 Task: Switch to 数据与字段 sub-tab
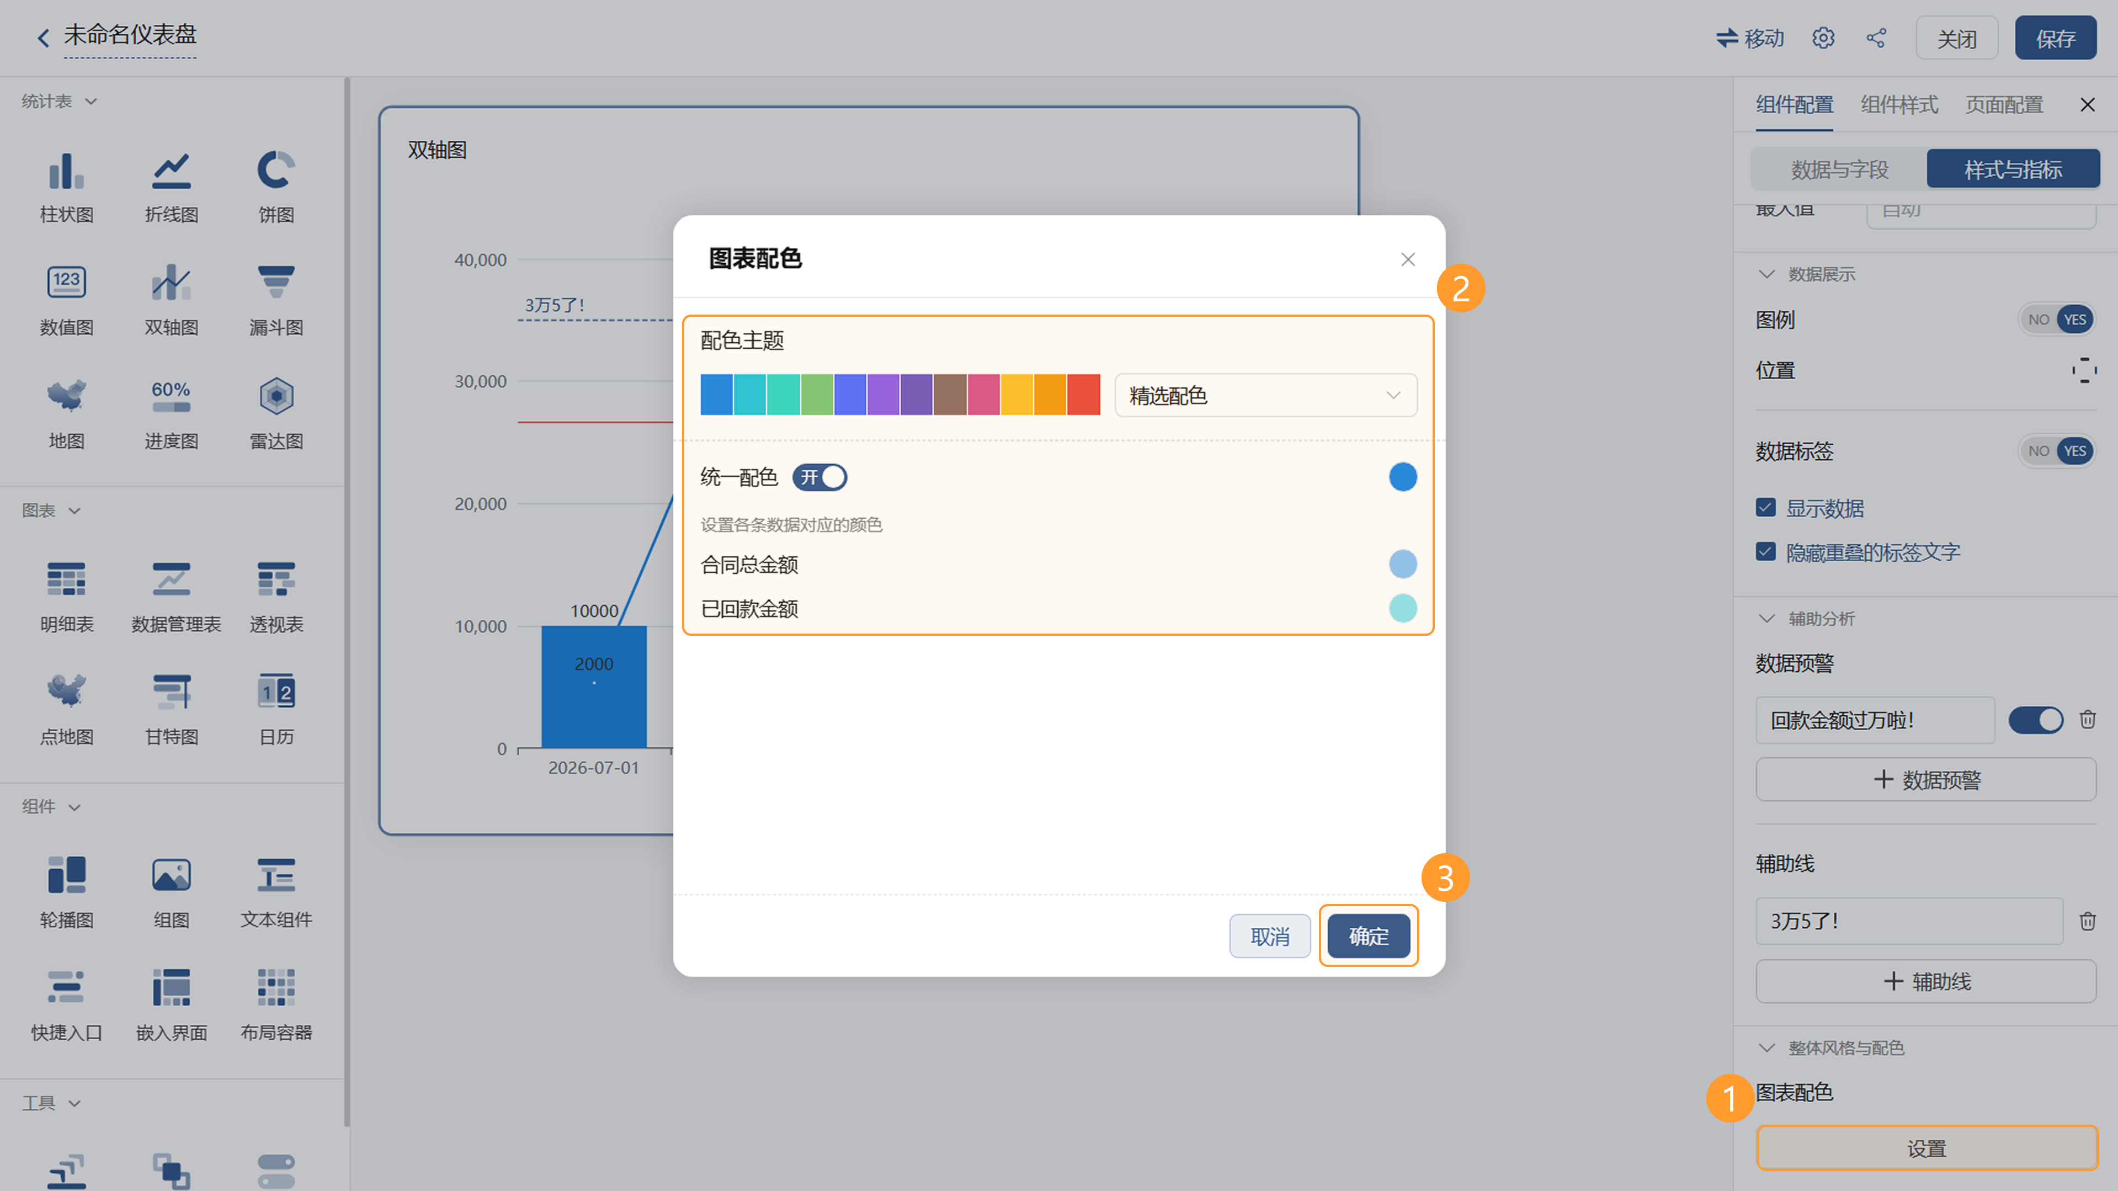pos(1839,169)
